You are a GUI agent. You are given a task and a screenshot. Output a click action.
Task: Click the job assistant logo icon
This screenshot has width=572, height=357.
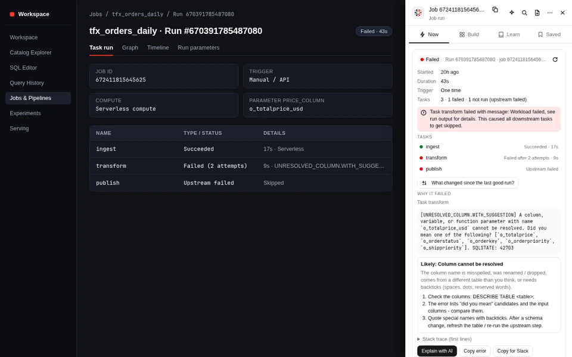(418, 12)
